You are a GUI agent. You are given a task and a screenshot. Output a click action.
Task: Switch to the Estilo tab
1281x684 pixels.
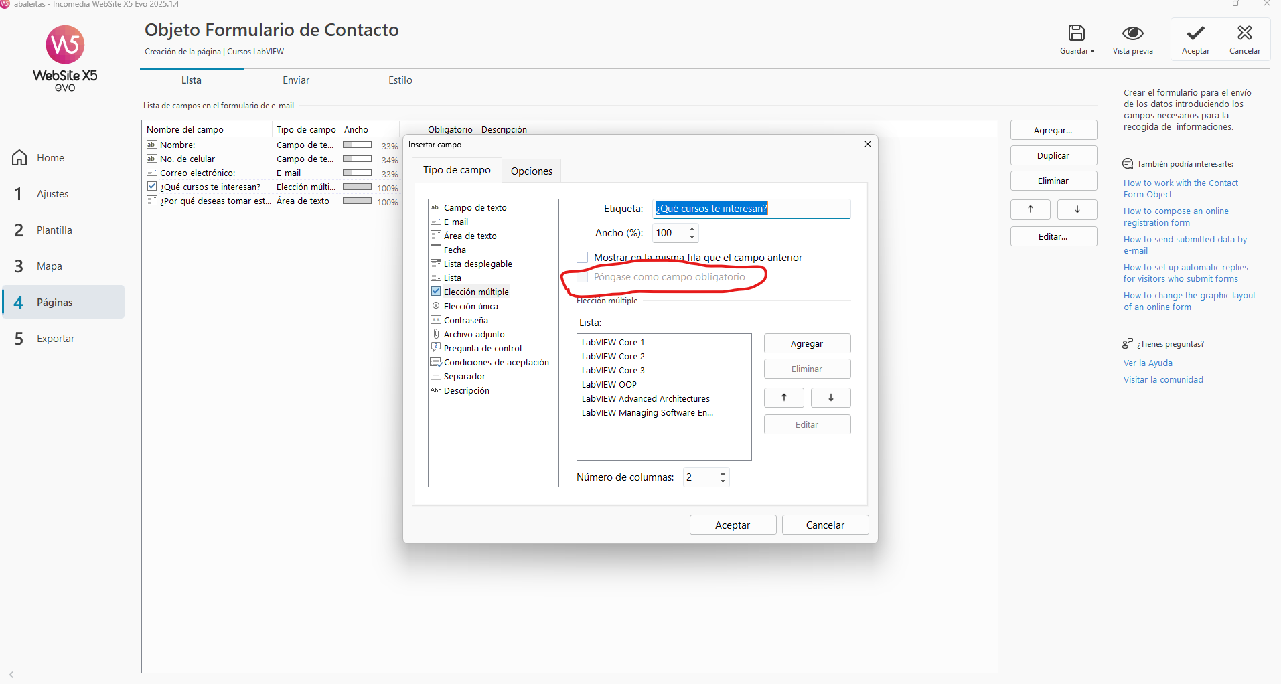click(400, 80)
